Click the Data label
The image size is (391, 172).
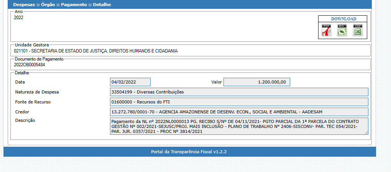[x=20, y=82]
